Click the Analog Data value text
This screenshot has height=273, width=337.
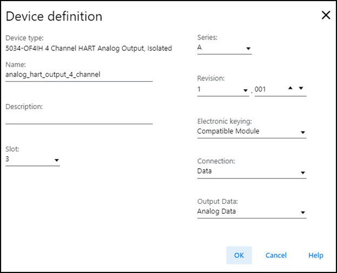click(216, 211)
